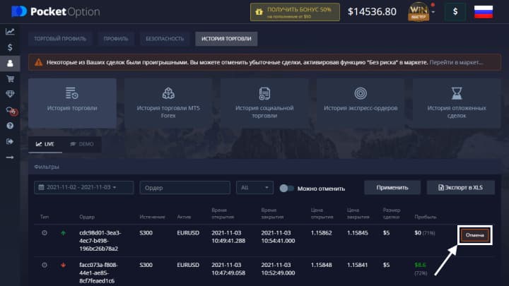Click the green dollar deposit button

coord(455,12)
